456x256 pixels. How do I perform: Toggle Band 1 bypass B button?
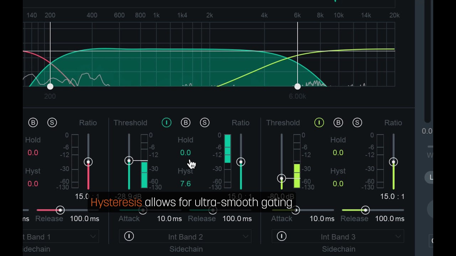pos(33,123)
